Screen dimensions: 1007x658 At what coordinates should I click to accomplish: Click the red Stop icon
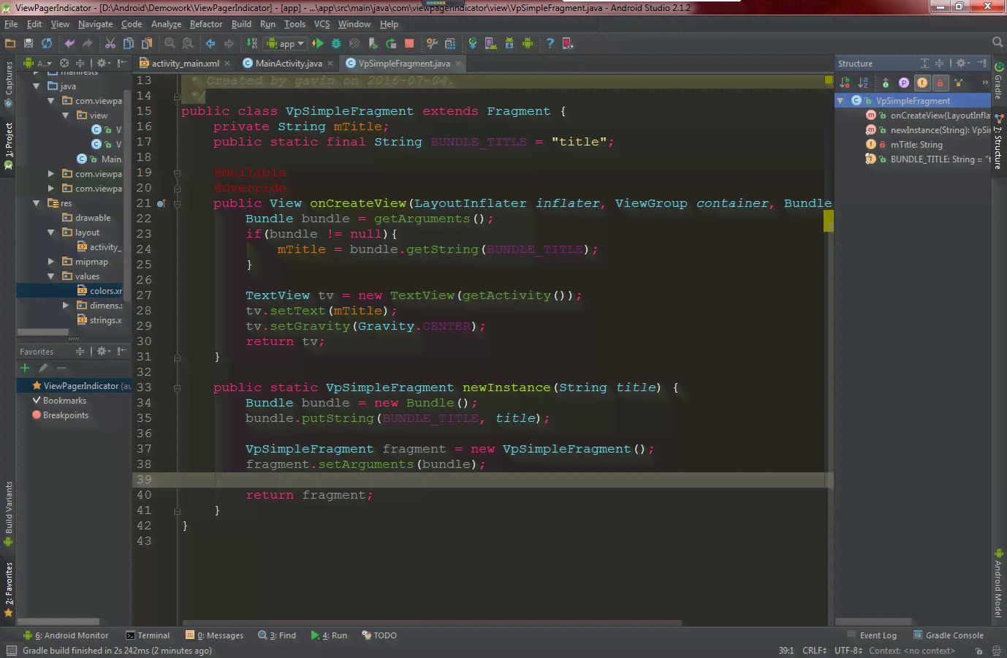pos(409,44)
